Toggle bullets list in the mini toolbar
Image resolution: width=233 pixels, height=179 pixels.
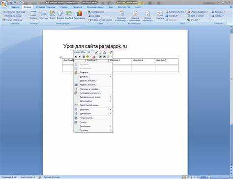pyautogui.click(x=109, y=57)
